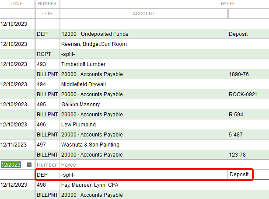The image size is (269, 199).
Task: Click Accounts Payable under Fay, Maureen Lynn
Action: tap(92, 195)
